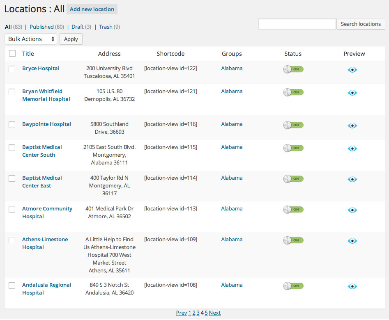Image resolution: width=389 pixels, height=320 pixels.
Task: Toggle Athens-Limestone Hospital status switch
Action: click(293, 240)
